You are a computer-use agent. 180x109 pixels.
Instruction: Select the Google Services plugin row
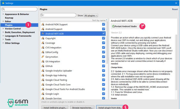click(73, 98)
